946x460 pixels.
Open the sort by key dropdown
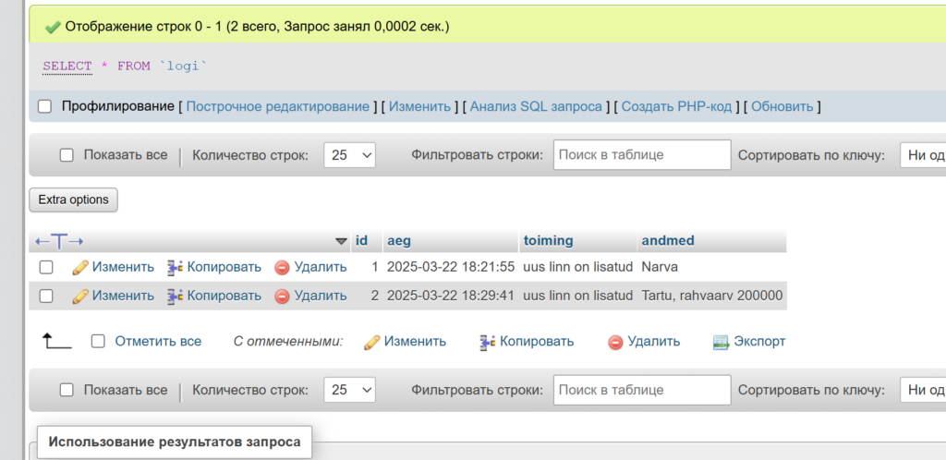[x=922, y=155]
